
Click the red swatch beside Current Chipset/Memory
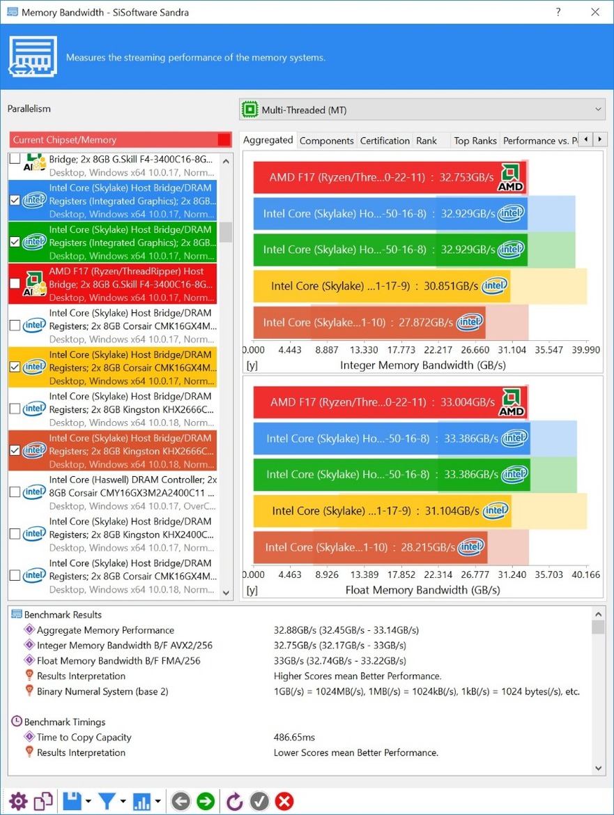pyautogui.click(x=224, y=140)
